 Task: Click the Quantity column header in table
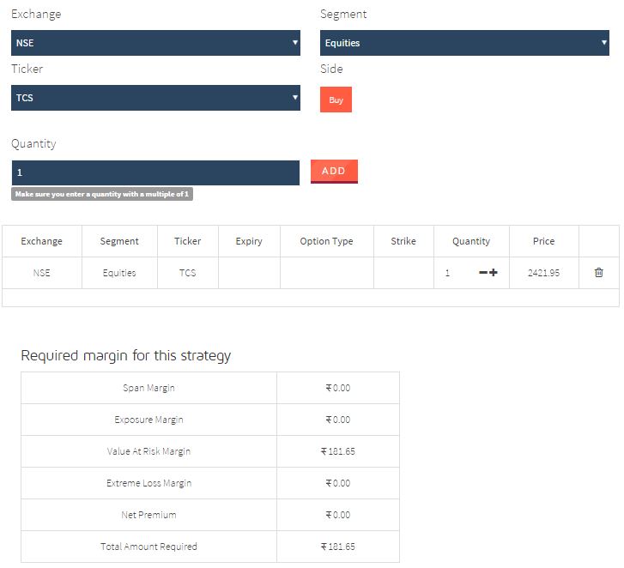click(470, 241)
